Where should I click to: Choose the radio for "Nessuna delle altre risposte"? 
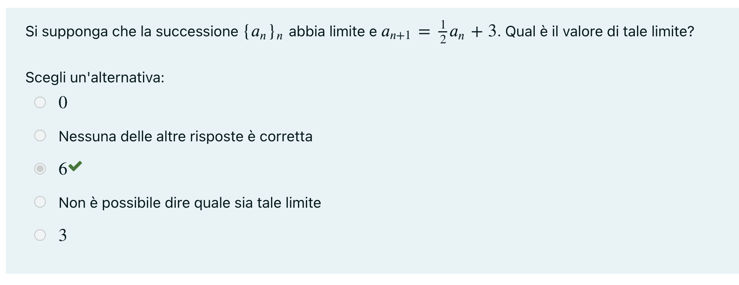[x=40, y=135]
